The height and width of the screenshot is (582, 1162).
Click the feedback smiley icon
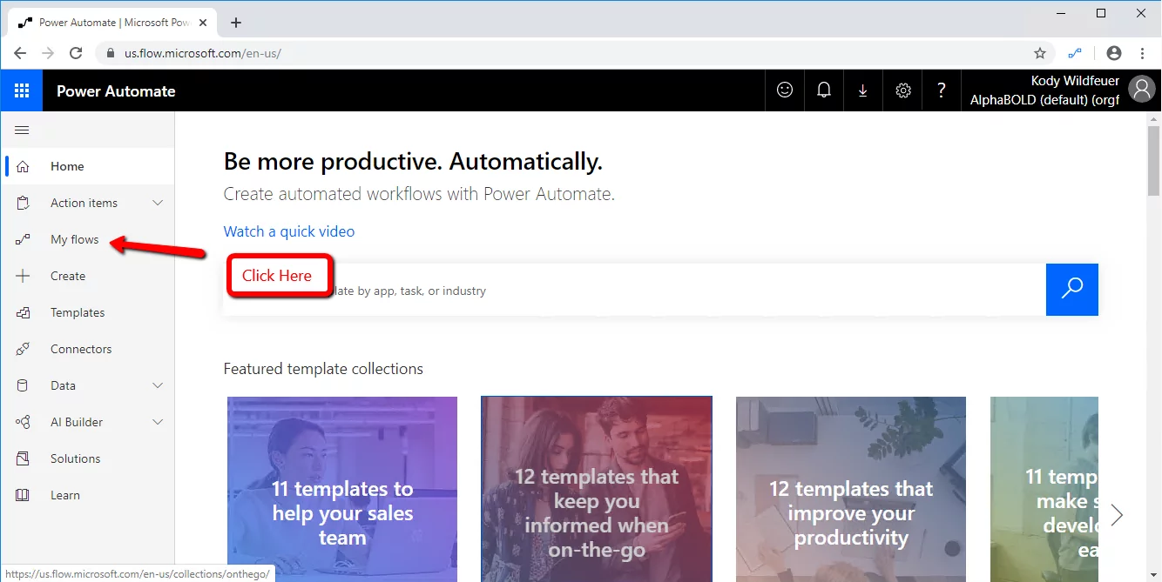pyautogui.click(x=785, y=90)
